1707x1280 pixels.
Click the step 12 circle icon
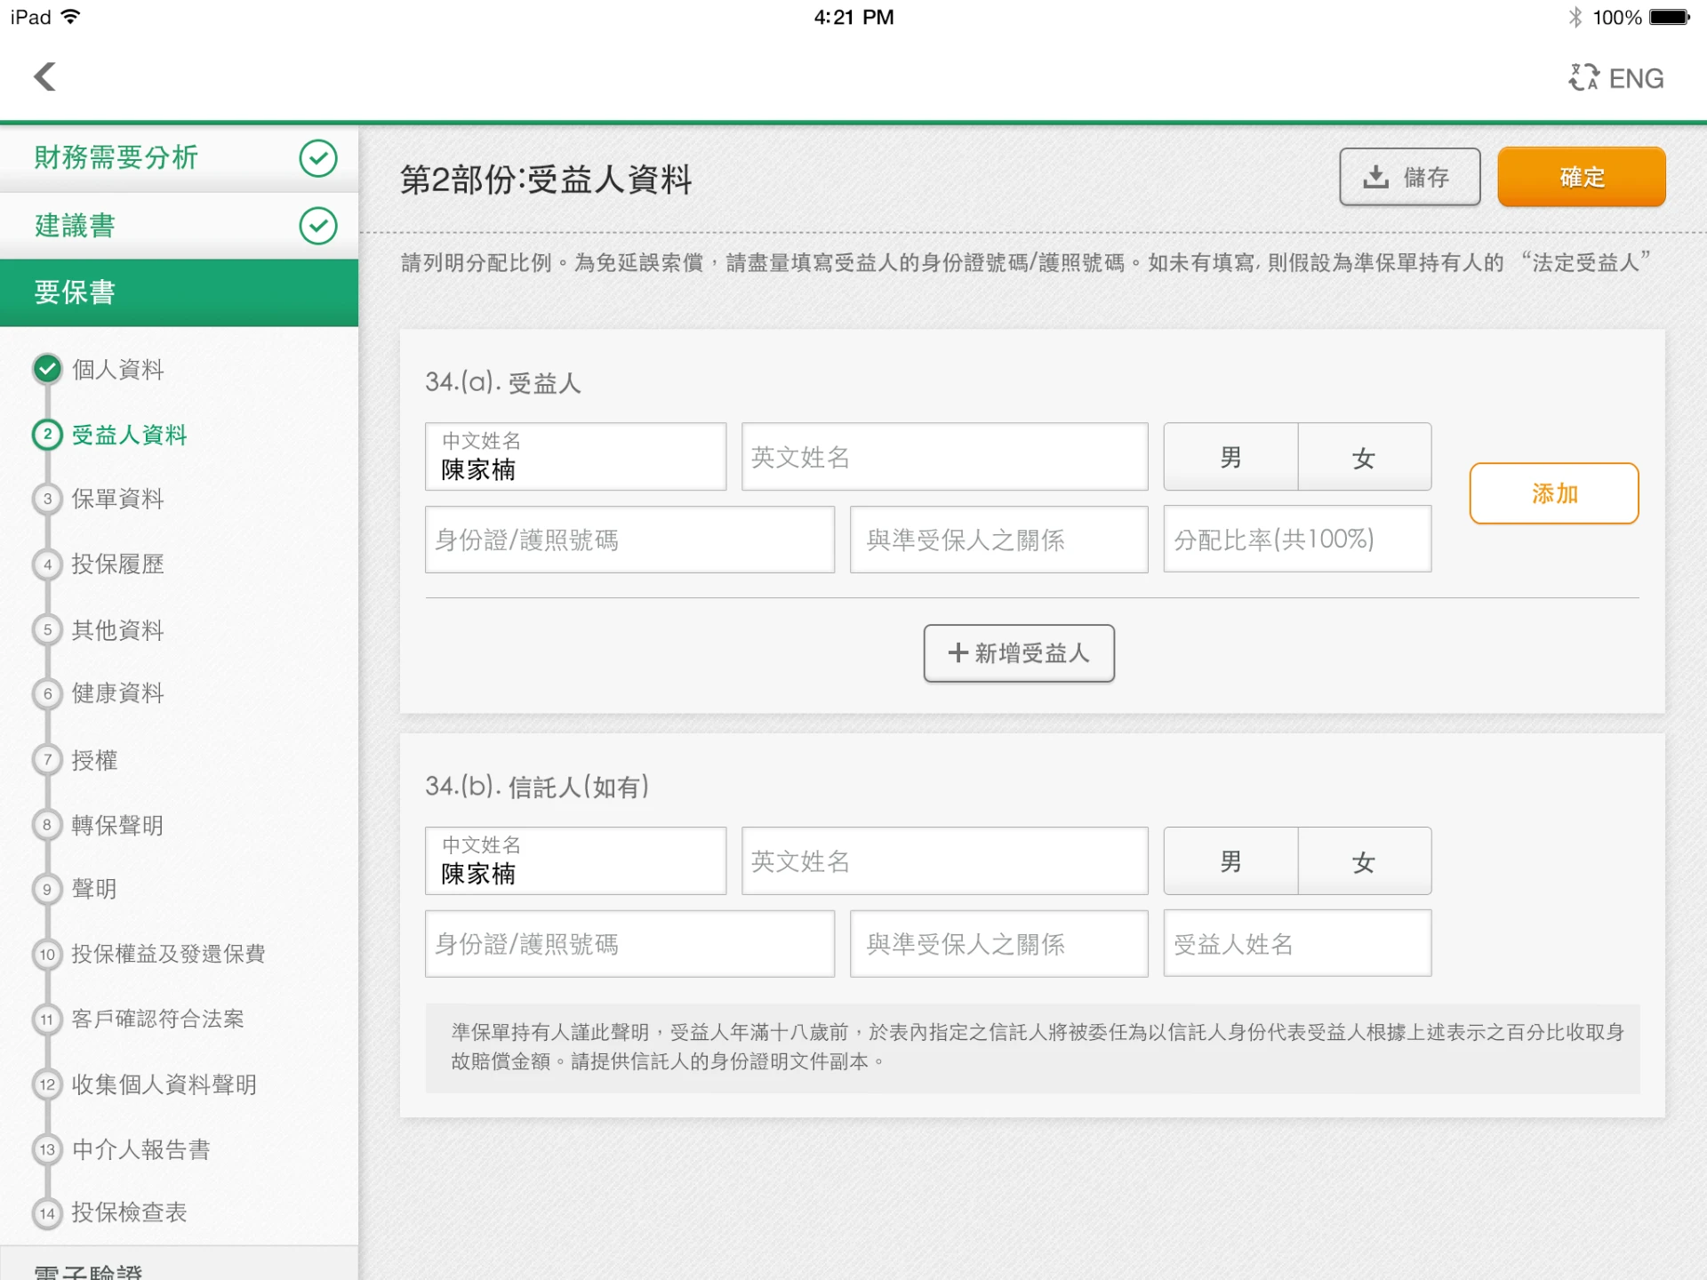(x=47, y=1084)
